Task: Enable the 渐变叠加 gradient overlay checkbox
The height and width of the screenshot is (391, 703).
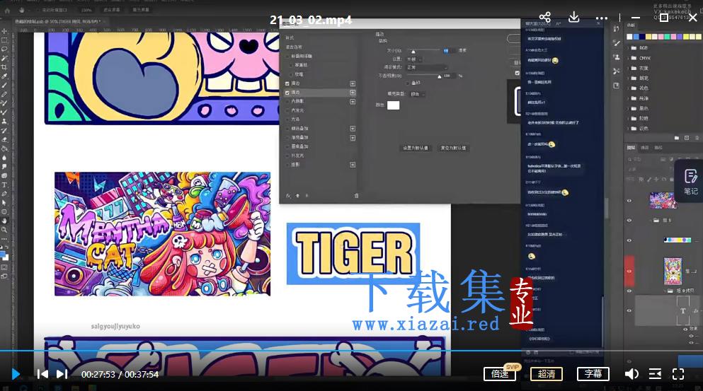Action: pyautogui.click(x=287, y=137)
